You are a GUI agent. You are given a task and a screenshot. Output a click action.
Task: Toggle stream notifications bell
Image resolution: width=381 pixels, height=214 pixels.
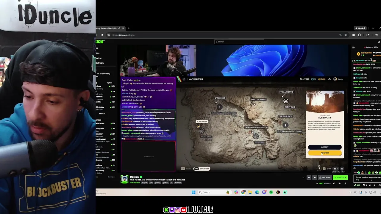click(309, 177)
